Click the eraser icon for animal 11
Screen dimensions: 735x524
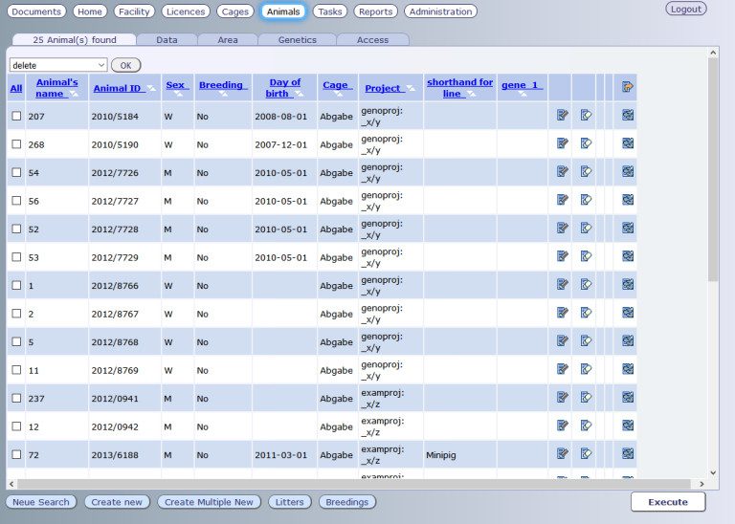point(586,369)
